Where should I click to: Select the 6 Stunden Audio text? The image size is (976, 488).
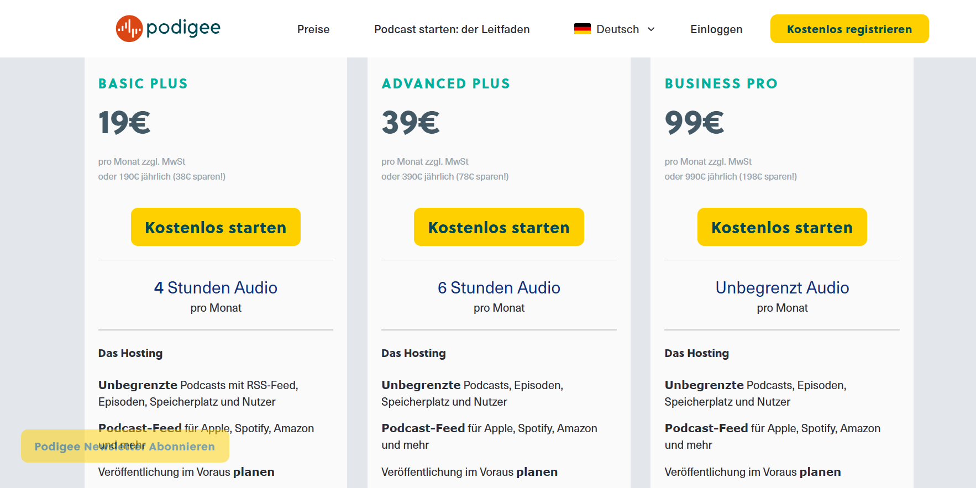[x=499, y=287]
